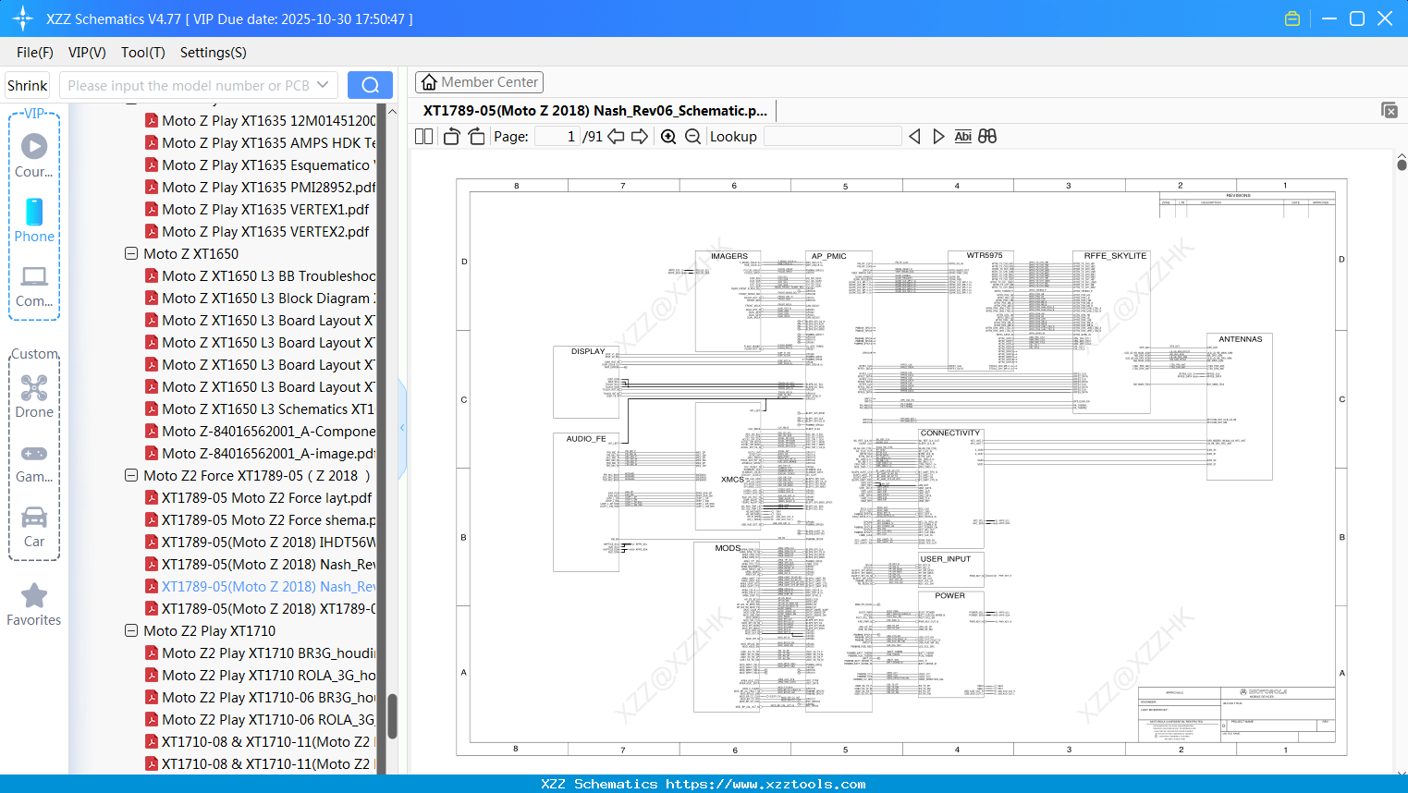Open the Tool(T) menu
1408x793 pixels.
143,53
